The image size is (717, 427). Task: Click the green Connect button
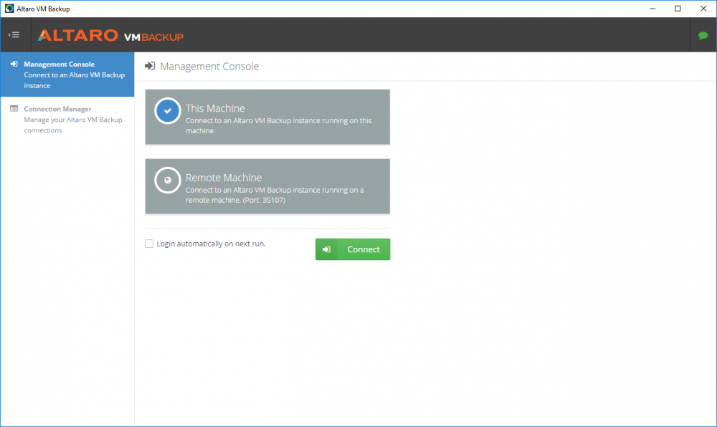click(x=353, y=249)
